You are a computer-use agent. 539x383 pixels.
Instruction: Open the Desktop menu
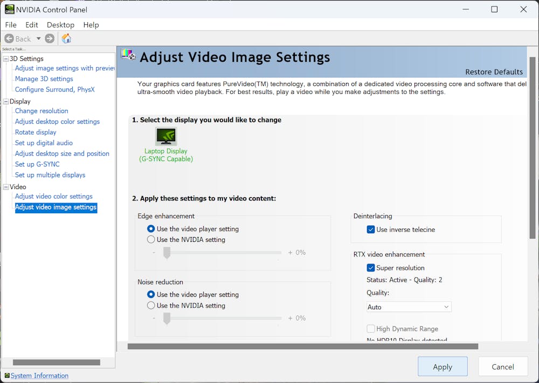(x=60, y=25)
